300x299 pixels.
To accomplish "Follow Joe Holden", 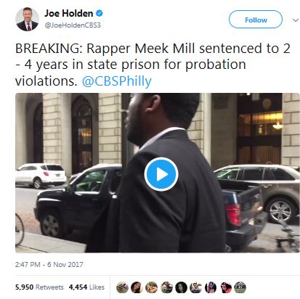I will tap(256, 20).
